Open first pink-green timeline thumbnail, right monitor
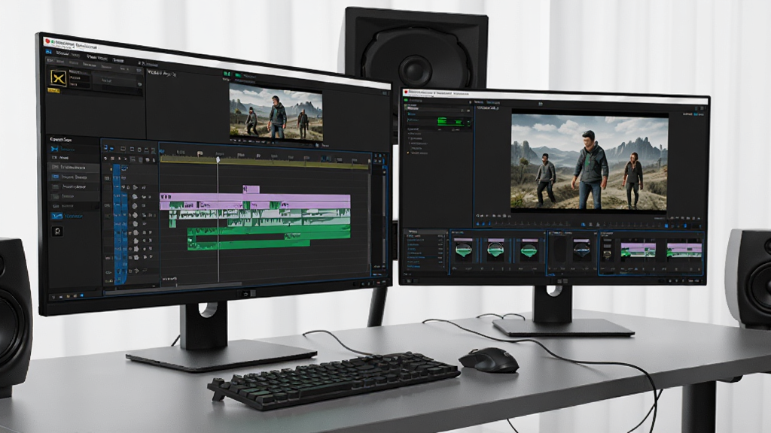This screenshot has width=771, height=433. 638,250
